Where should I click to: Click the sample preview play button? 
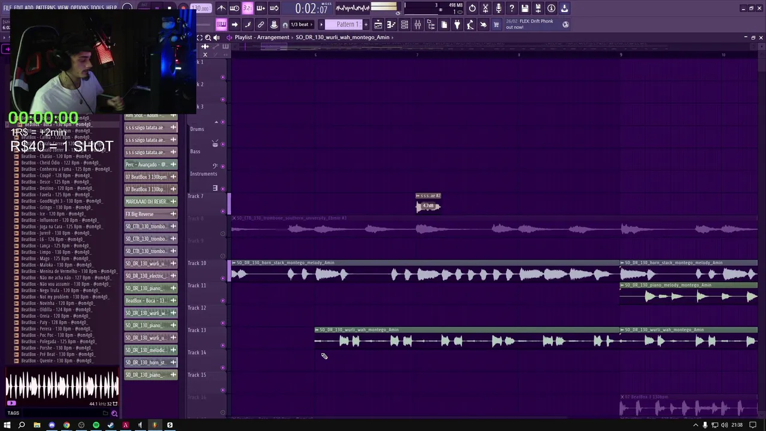(11, 403)
